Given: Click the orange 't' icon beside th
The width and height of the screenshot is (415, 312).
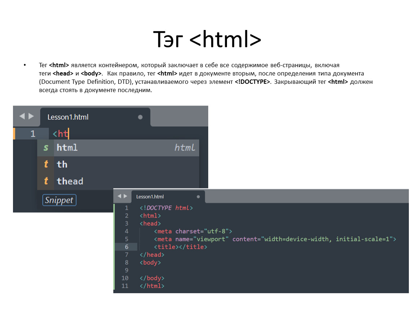Looking at the screenshot, I should click(x=46, y=164).
